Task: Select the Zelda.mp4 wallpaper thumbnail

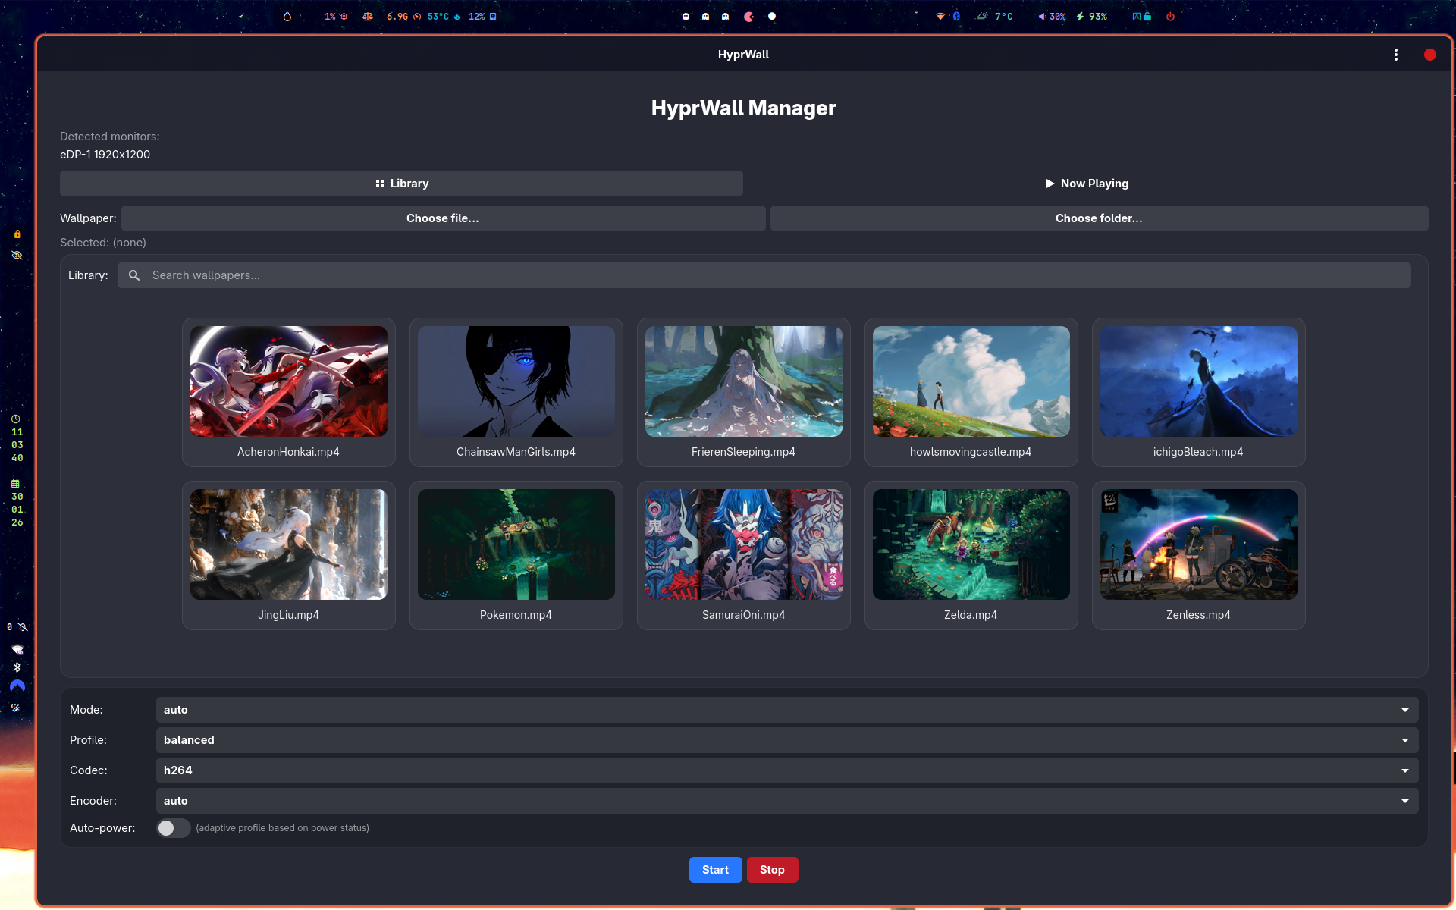Action: coord(971,544)
